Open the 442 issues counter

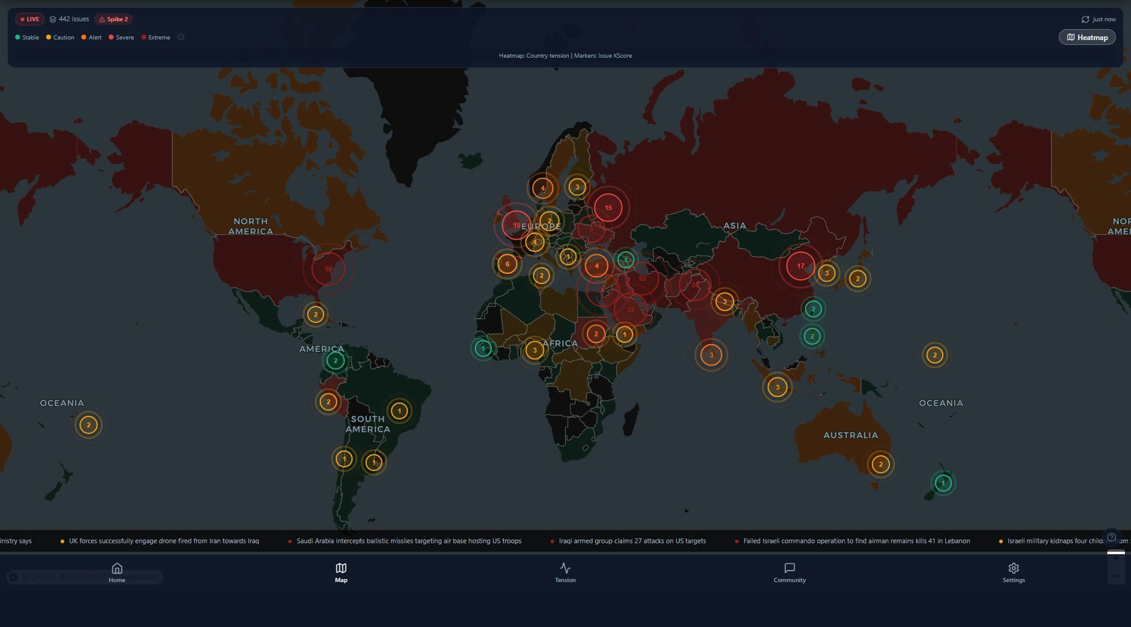pyautogui.click(x=69, y=19)
